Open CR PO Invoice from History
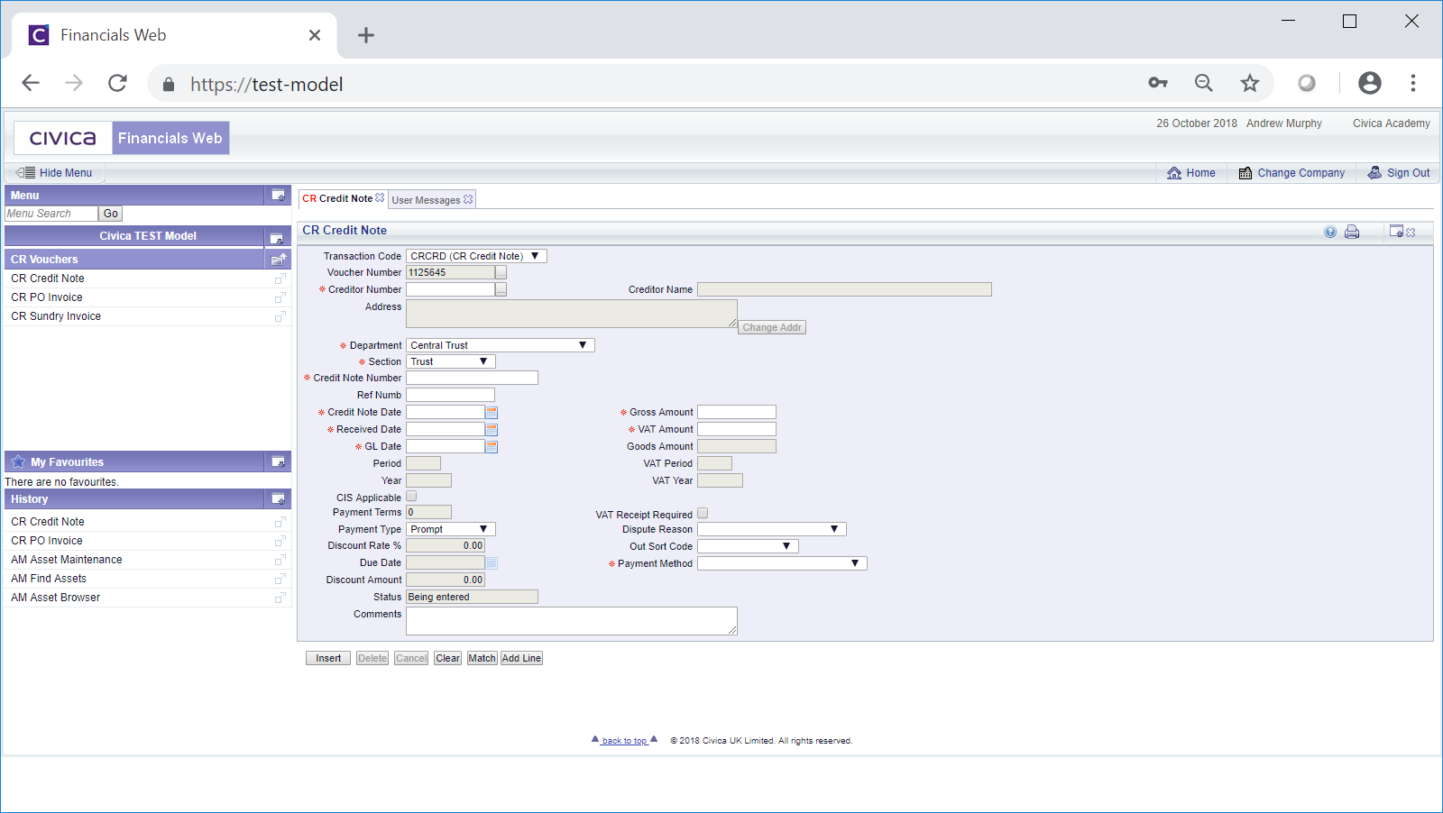The width and height of the screenshot is (1443, 813). pos(47,541)
